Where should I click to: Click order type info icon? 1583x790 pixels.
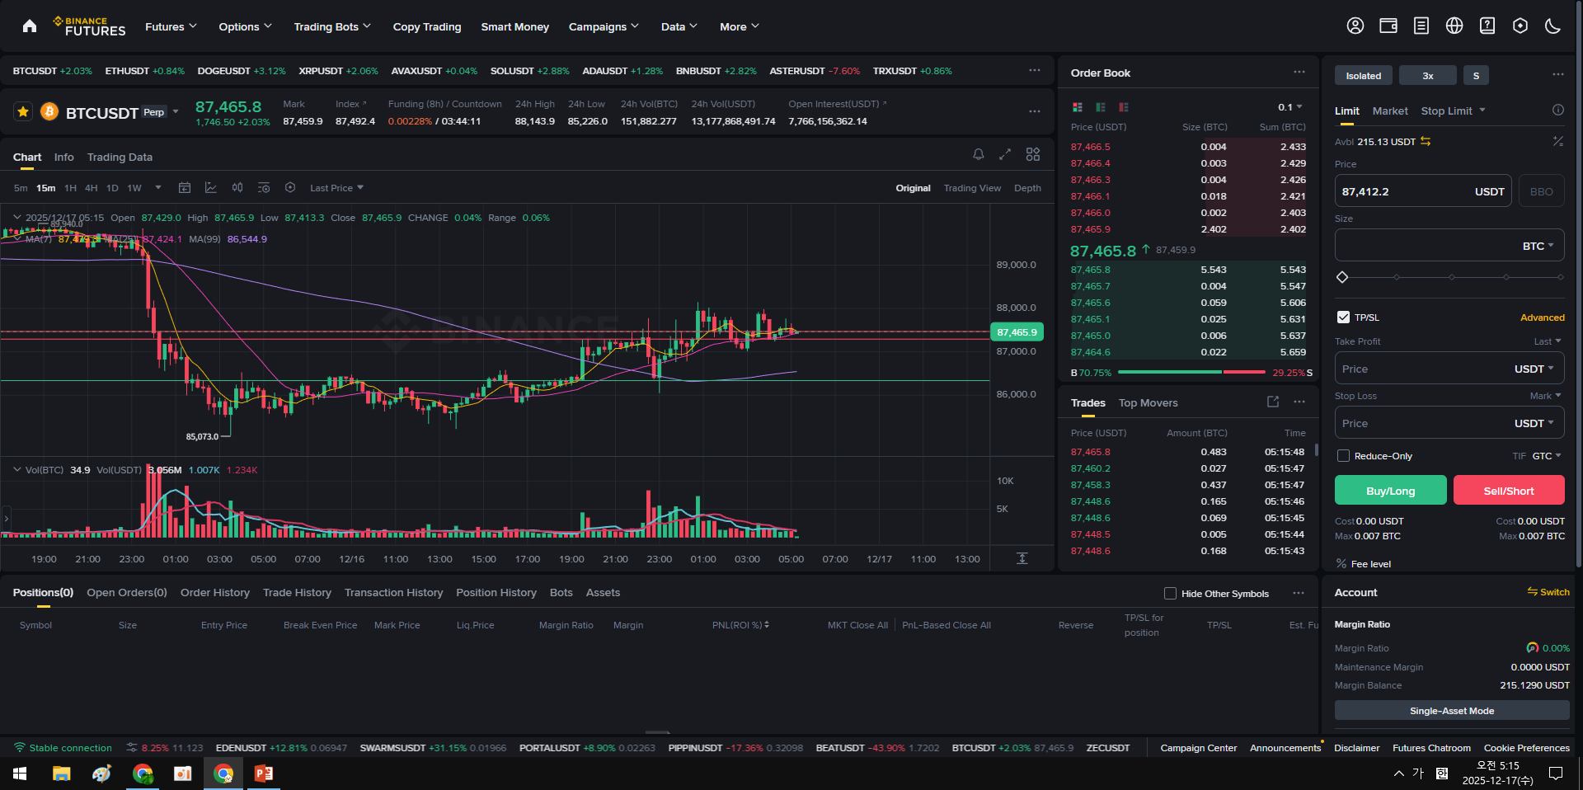coord(1558,110)
